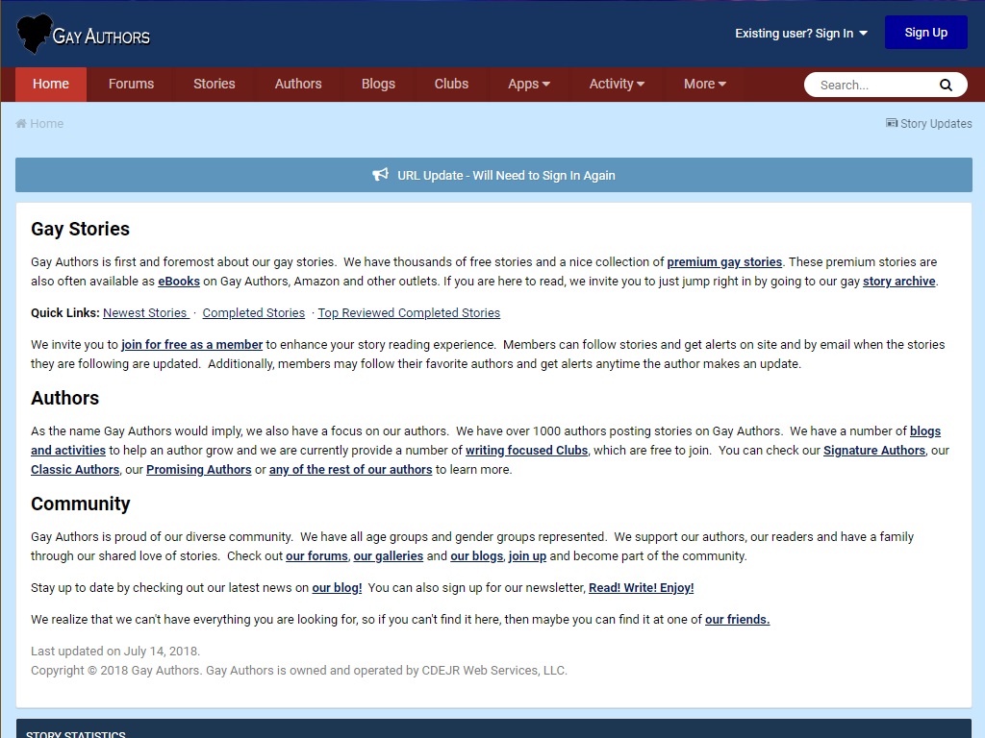Click the Gay Stories heading

[81, 229]
